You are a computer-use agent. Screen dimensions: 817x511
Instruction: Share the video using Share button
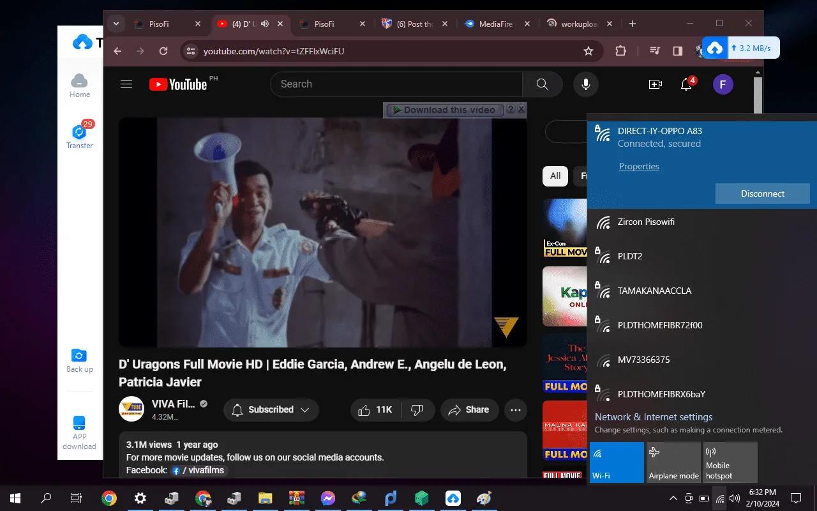pyautogui.click(x=468, y=410)
